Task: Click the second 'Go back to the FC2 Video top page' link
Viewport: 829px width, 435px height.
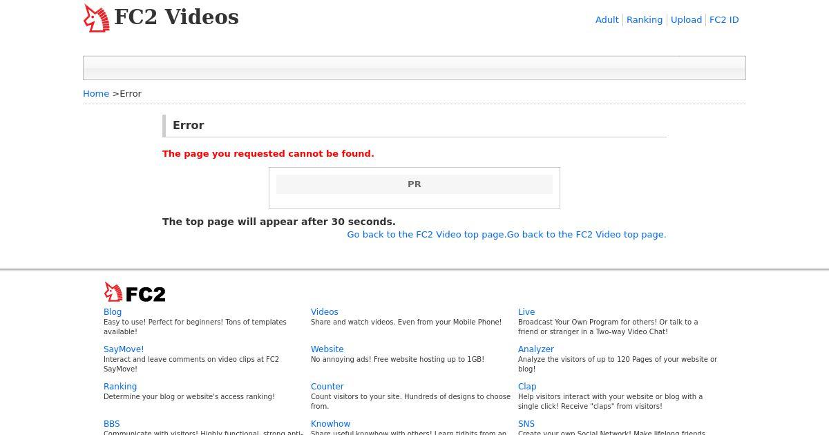Action: (x=587, y=235)
